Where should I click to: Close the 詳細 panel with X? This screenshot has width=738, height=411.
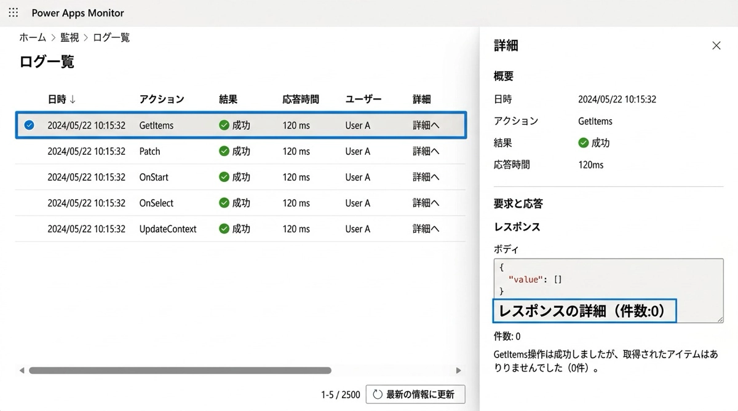[x=716, y=45]
